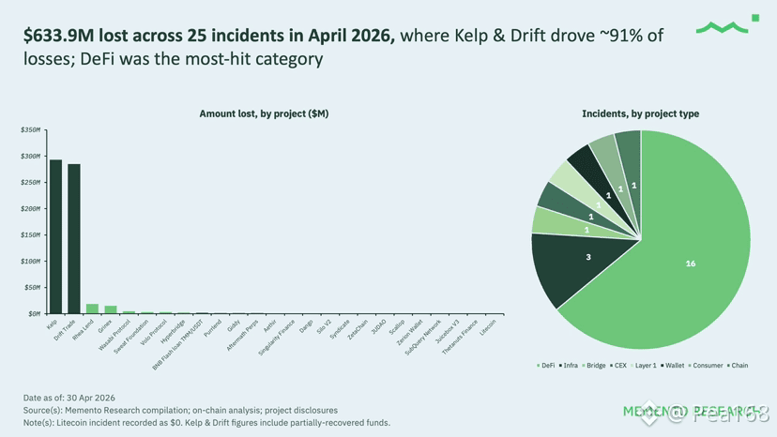This screenshot has width=777, height=437.
Task: Click the Sweat Foundation x-axis label
Action: (x=131, y=337)
